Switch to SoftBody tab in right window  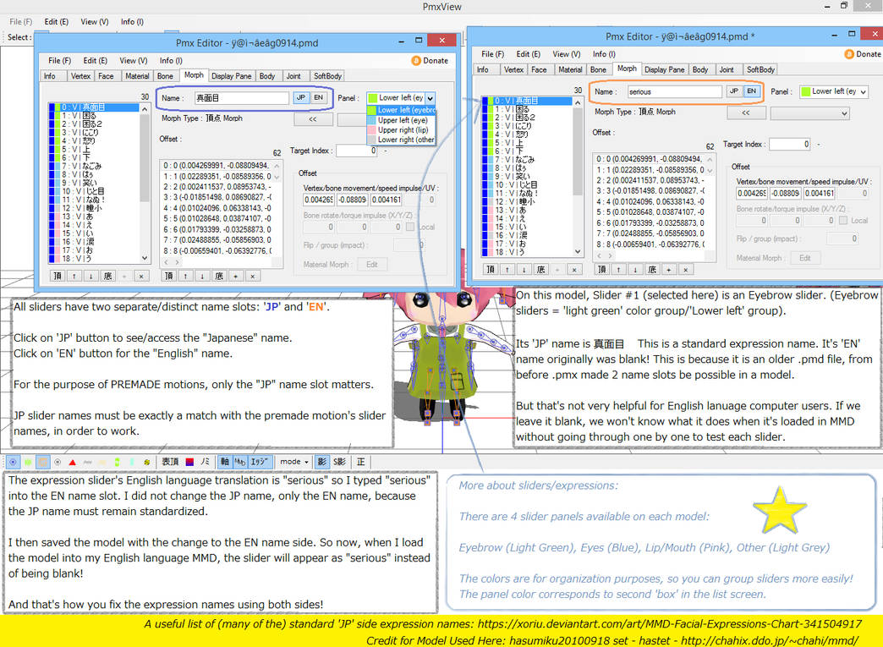point(760,70)
